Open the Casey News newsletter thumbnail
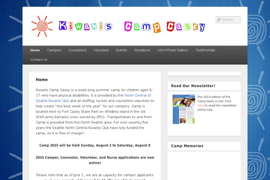Screen dimensions: 270x180 (184, 109)
